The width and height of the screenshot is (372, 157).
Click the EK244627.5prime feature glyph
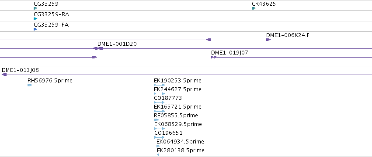(160, 94)
